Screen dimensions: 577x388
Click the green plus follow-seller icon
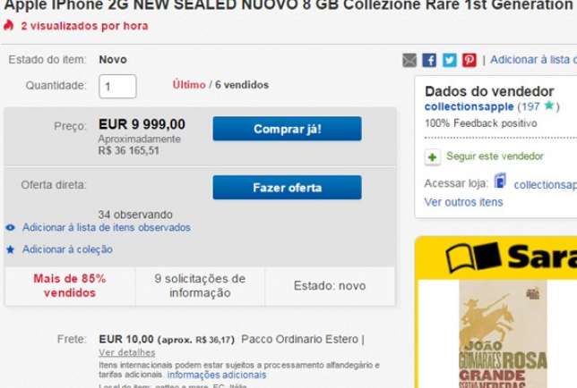(433, 157)
